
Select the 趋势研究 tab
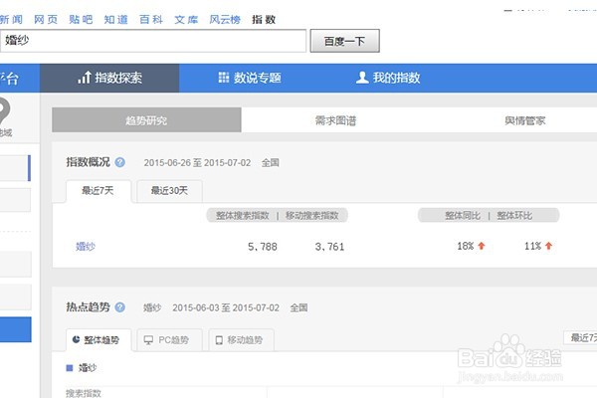click(146, 120)
